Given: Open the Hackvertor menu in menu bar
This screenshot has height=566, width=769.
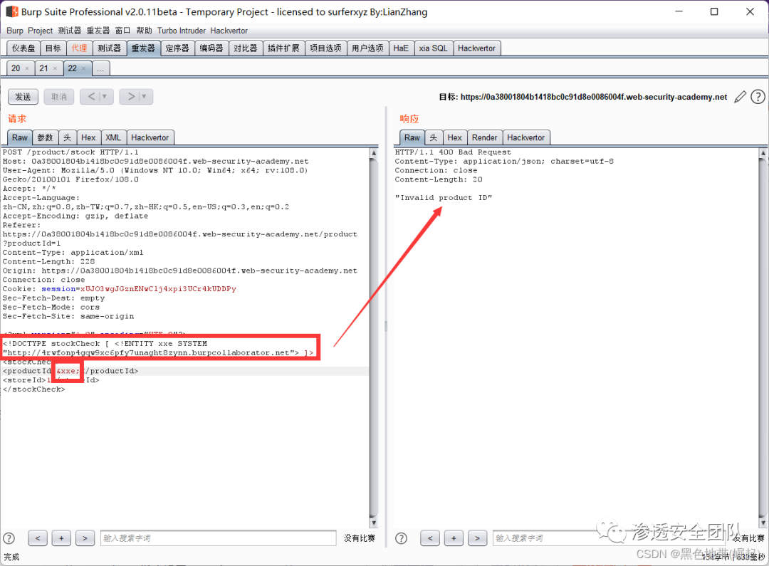Looking at the screenshot, I should click(229, 31).
